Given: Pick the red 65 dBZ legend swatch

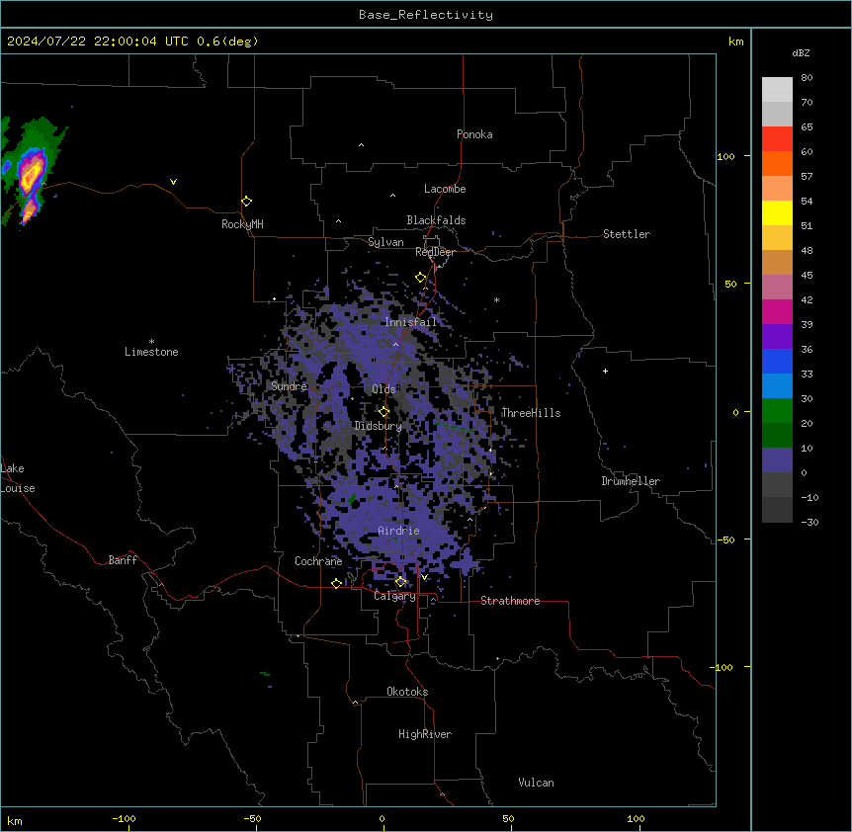Looking at the screenshot, I should click(777, 139).
